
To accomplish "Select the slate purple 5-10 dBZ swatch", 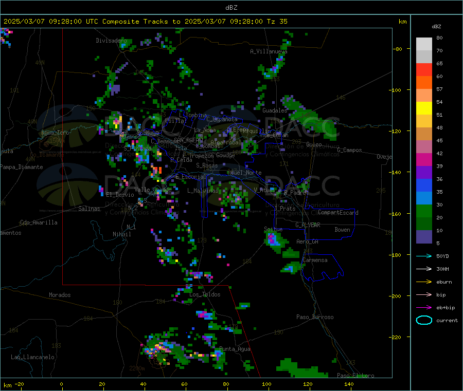I will (424, 237).
